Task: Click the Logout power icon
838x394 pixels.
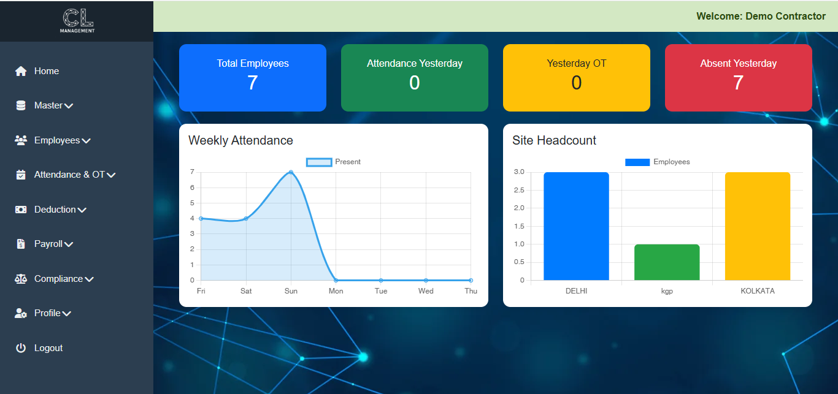Action: (x=21, y=348)
